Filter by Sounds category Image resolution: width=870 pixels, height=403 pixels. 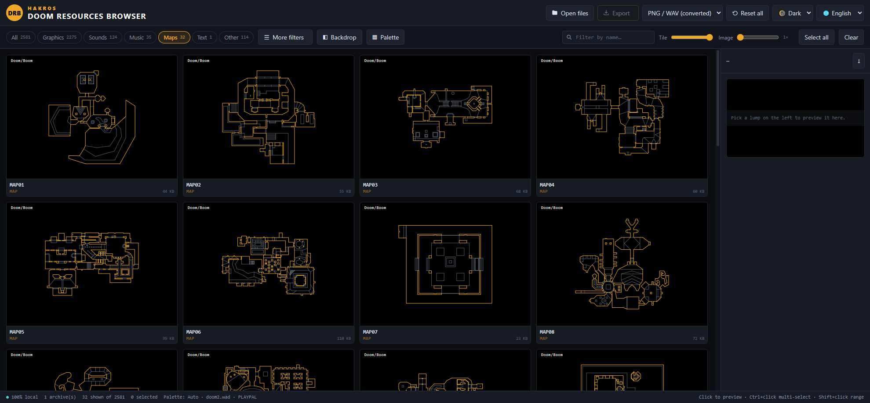(103, 37)
